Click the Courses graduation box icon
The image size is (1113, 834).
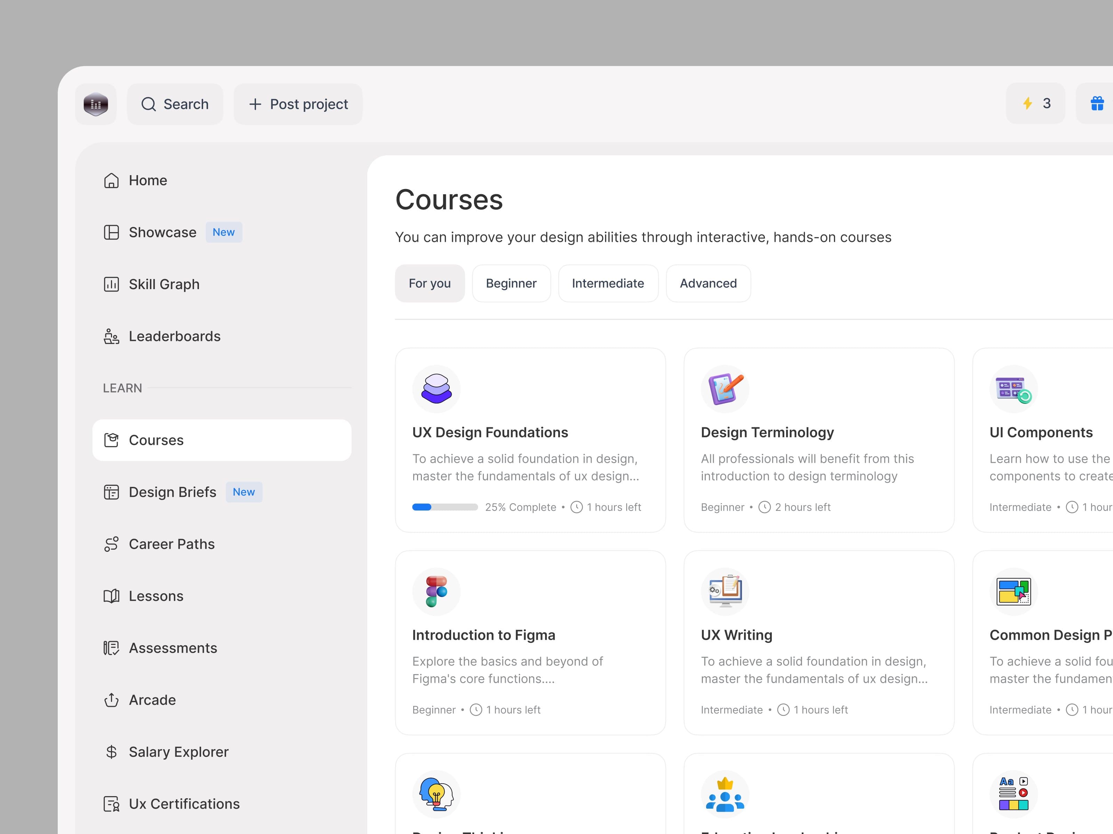(111, 440)
